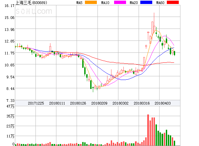Click the 20180126 date label

click(78, 103)
